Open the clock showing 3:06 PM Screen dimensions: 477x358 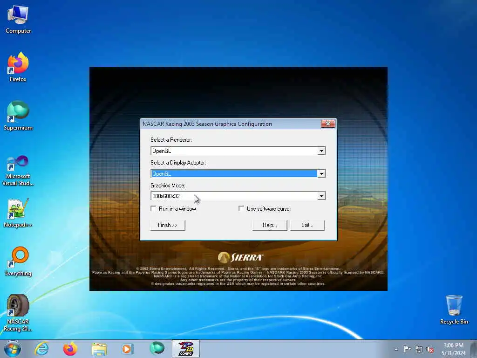453,349
